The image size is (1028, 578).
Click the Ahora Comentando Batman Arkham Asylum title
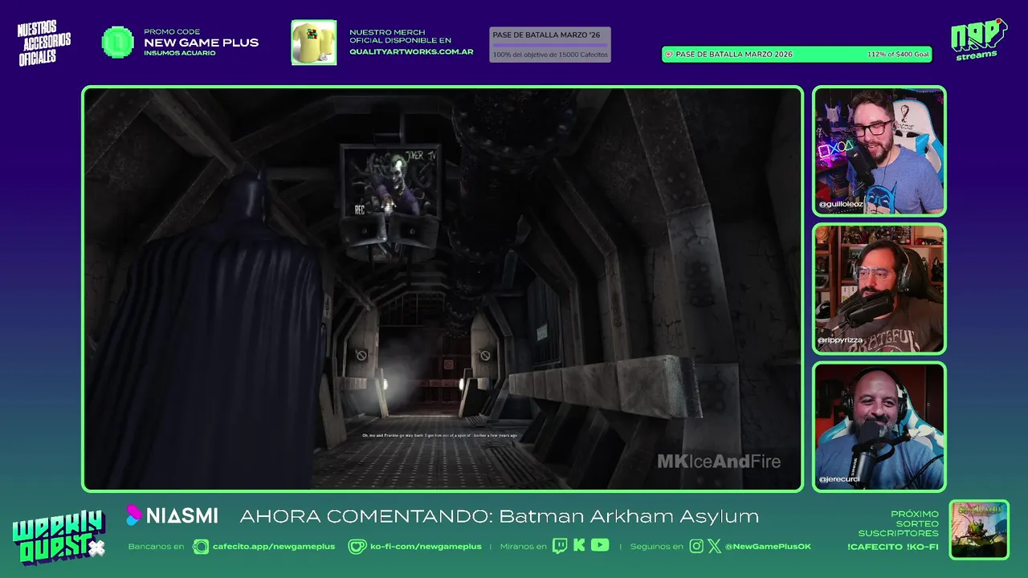pyautogui.click(x=499, y=516)
